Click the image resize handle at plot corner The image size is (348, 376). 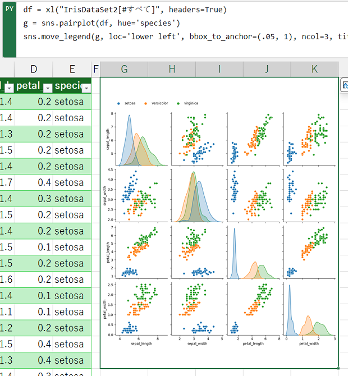338,368
